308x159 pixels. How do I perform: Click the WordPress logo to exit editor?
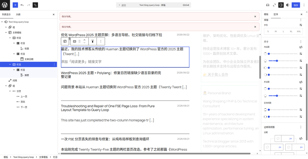(5, 5)
